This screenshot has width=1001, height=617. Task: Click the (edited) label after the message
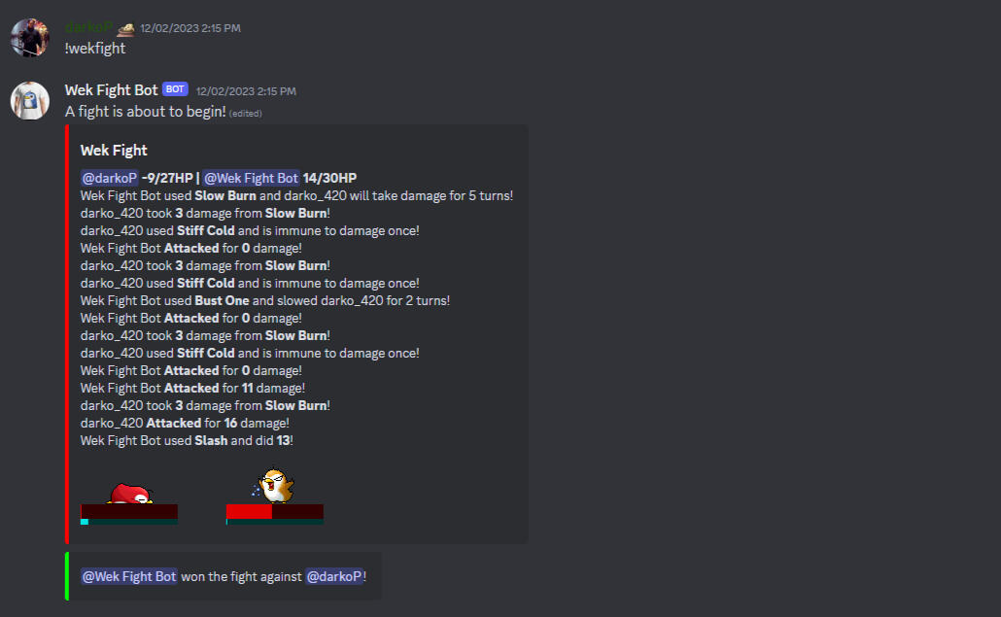[246, 114]
